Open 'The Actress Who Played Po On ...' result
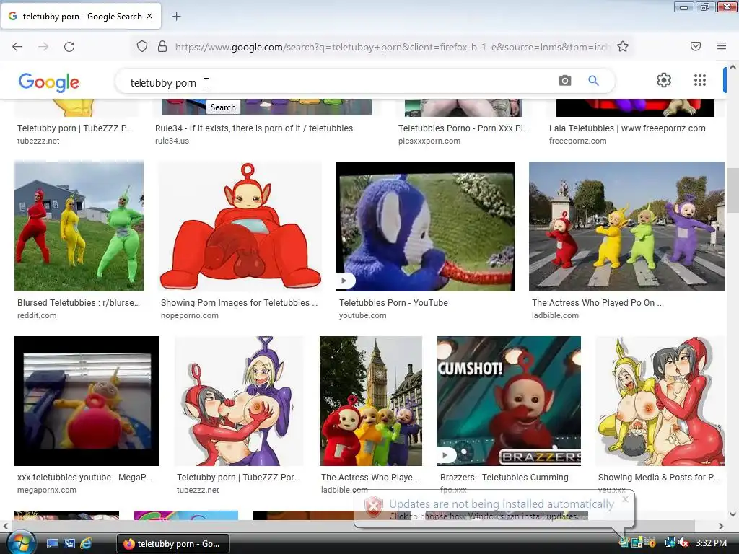The image size is (739, 554). [x=598, y=303]
